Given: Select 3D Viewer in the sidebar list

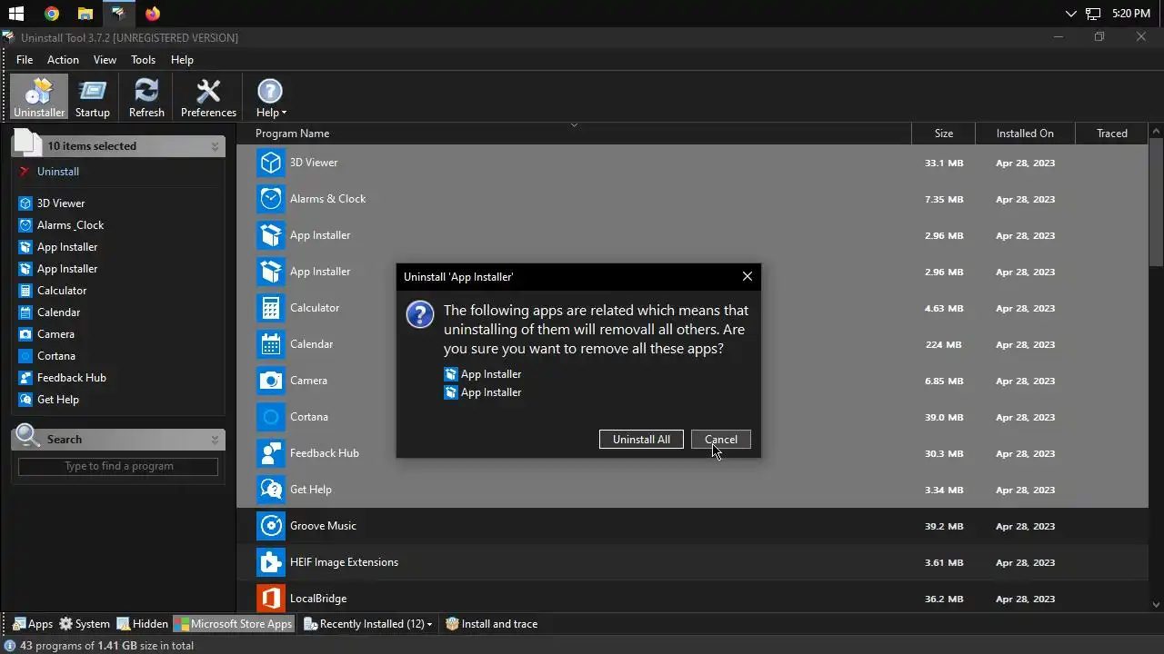Looking at the screenshot, I should pyautogui.click(x=61, y=203).
